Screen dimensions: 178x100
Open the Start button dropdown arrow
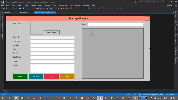click(x=67, y=9)
